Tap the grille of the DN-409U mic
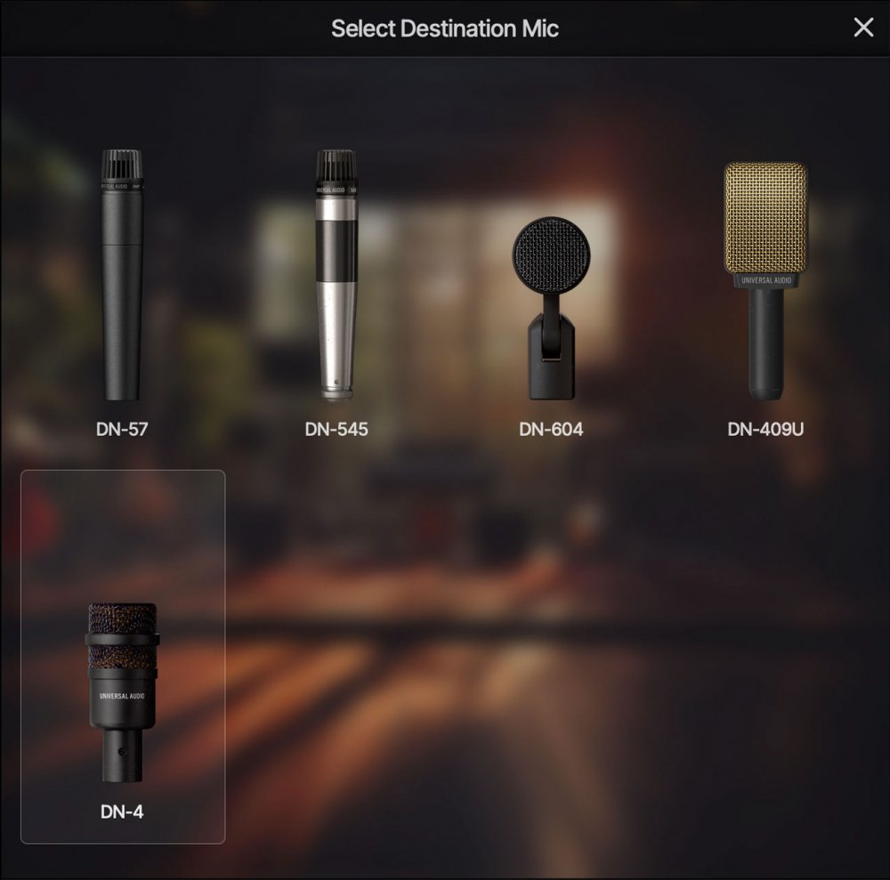This screenshot has width=890, height=880. coord(765,218)
